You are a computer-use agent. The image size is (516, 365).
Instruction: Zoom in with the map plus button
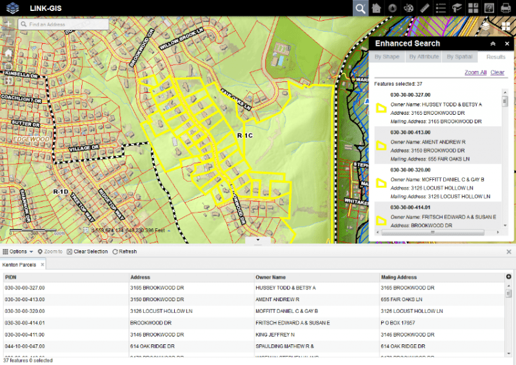click(8, 24)
